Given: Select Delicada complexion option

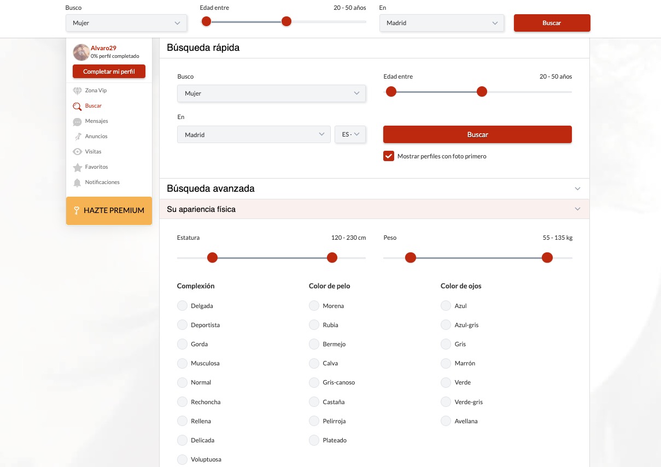Looking at the screenshot, I should 182,440.
